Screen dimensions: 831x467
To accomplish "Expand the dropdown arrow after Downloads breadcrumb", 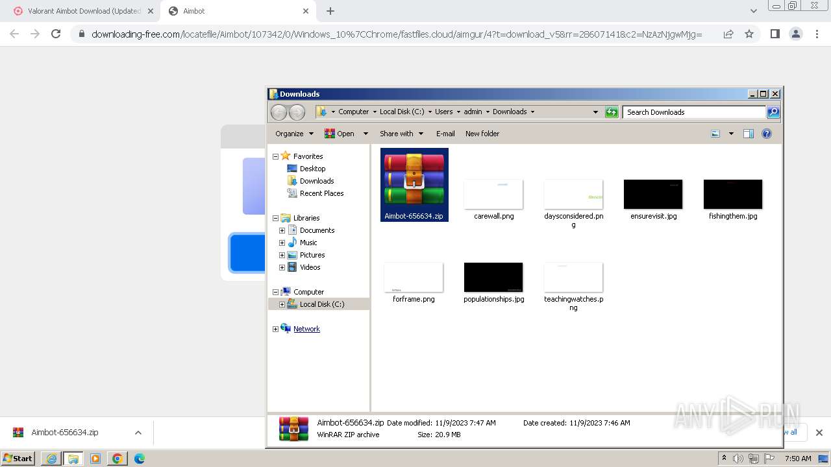I will pos(533,112).
